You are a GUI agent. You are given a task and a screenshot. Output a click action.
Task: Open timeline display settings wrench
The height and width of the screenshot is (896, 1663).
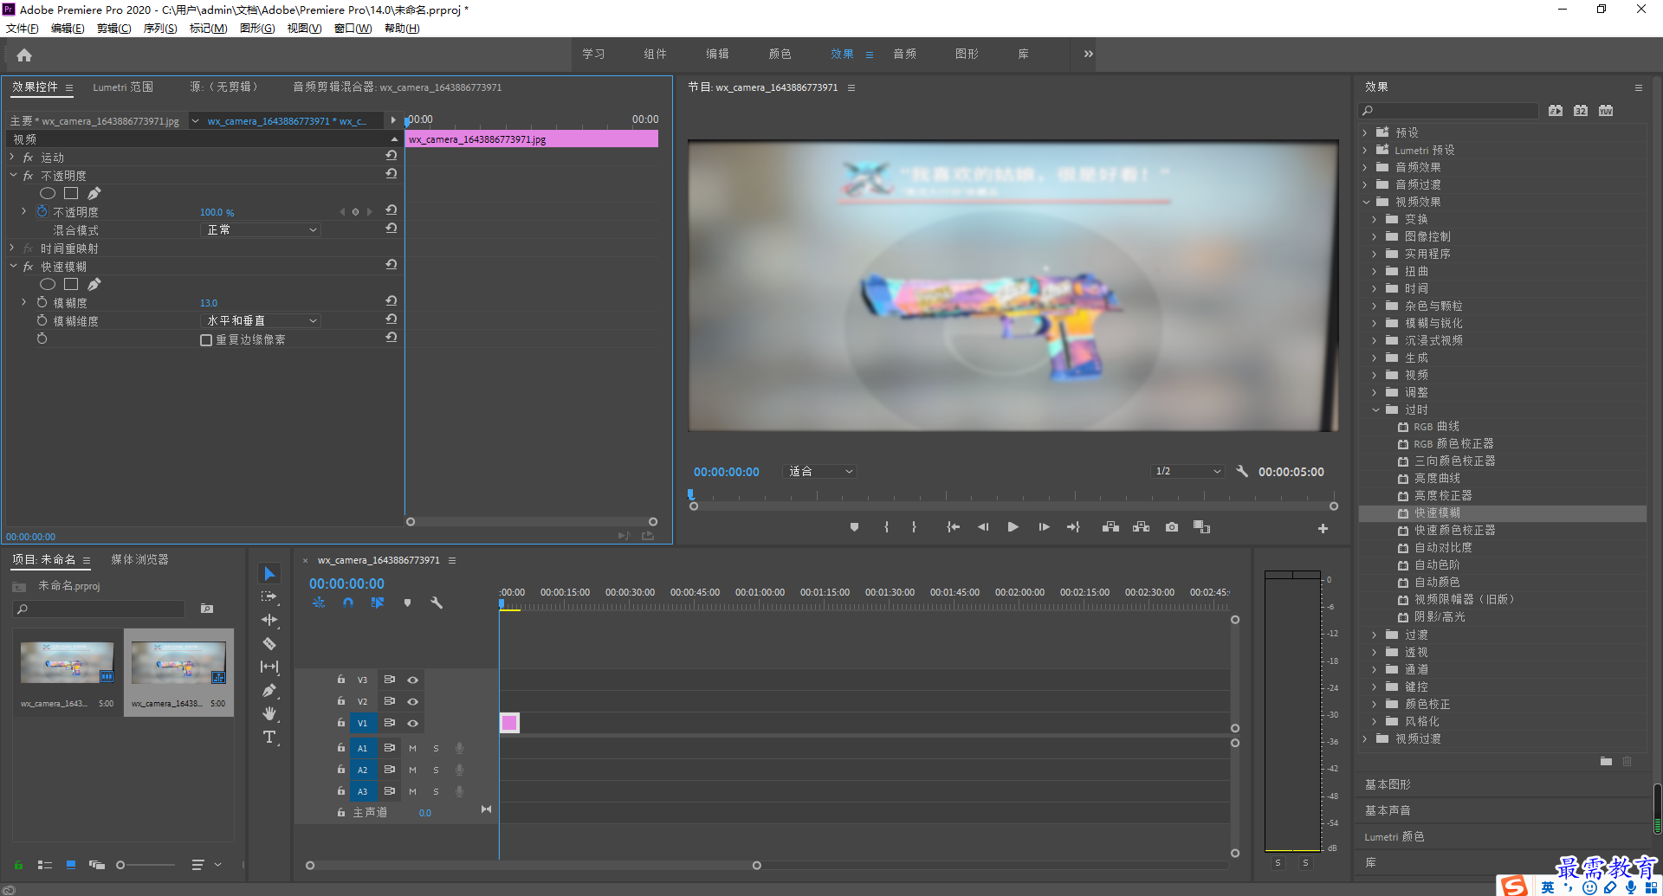(x=437, y=603)
